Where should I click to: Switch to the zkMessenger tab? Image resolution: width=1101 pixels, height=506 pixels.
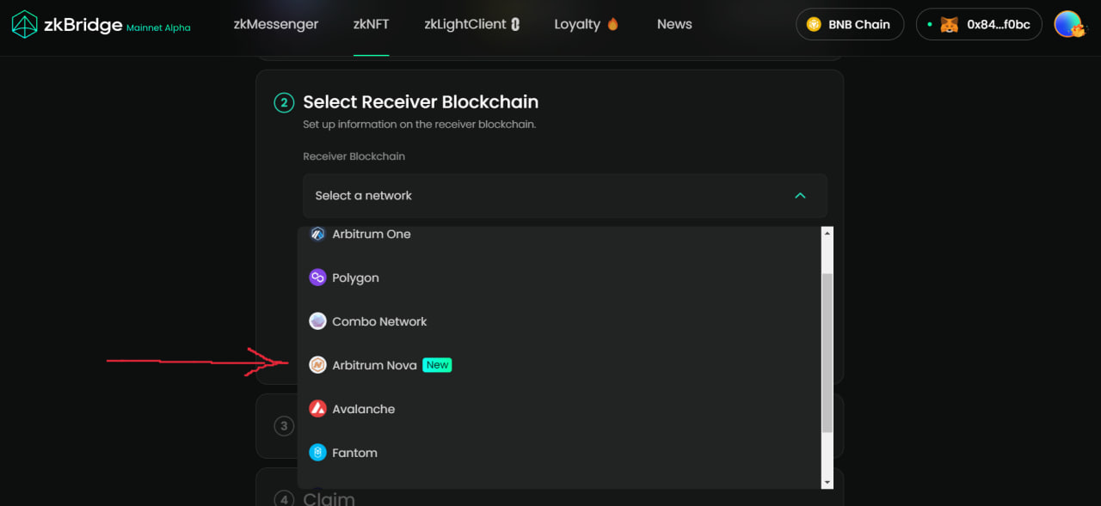(275, 24)
